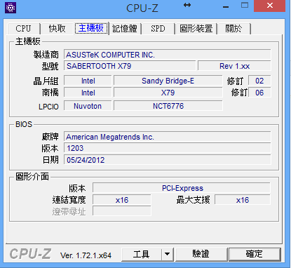The height and width of the screenshot is (268, 291).
Task: Maximize the CPU-Z window
Action: point(245,6)
